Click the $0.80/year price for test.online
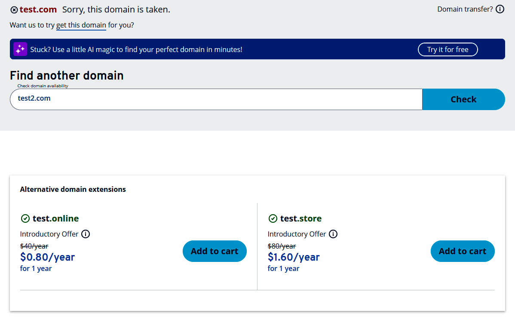The width and height of the screenshot is (515, 323). (47, 257)
